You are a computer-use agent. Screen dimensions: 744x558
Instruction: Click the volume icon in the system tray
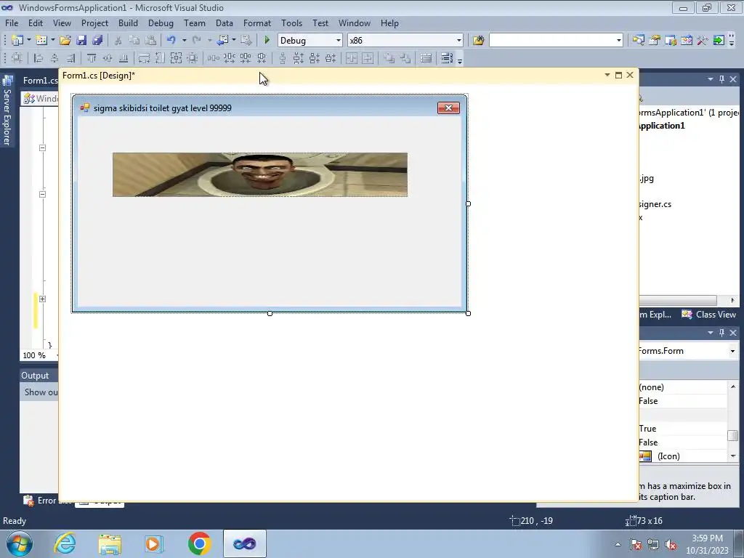(x=671, y=545)
